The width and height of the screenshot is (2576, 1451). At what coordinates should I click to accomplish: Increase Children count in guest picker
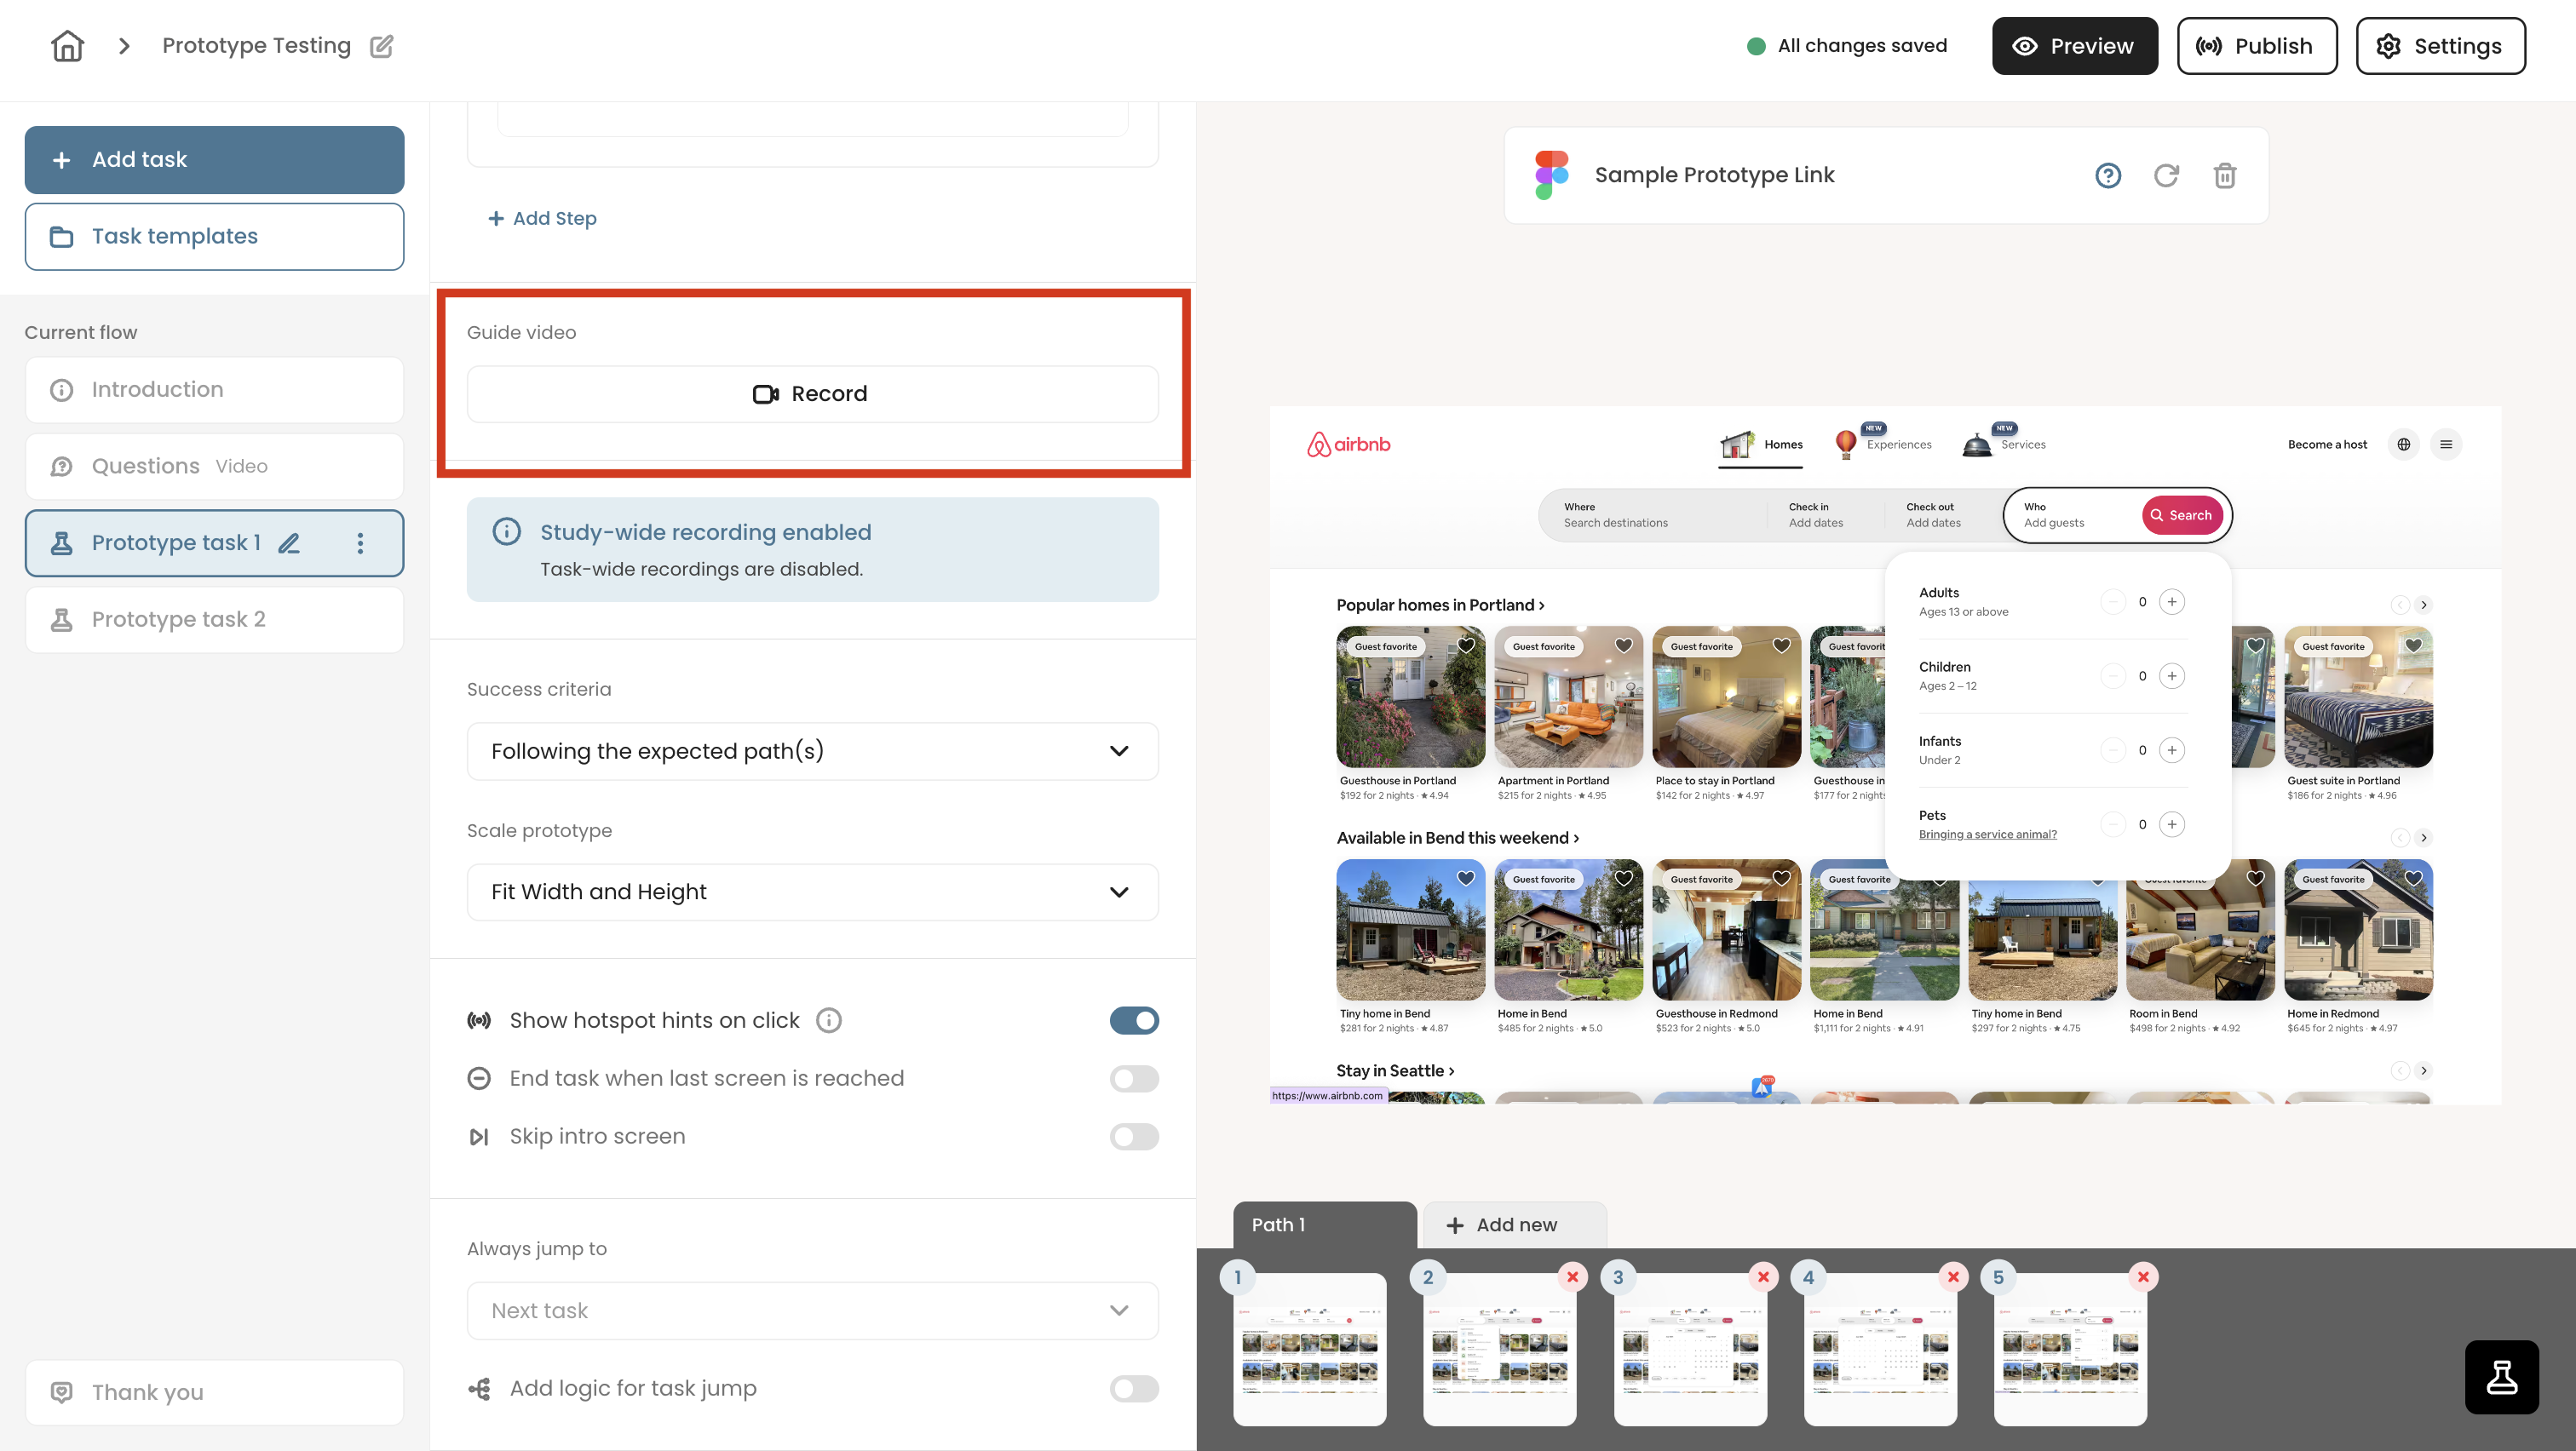click(x=2172, y=675)
